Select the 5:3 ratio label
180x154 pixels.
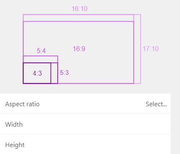pyautogui.click(x=64, y=73)
